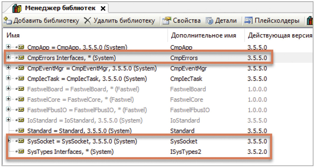Expand the CmpErrors Interfaces node

(8, 57)
